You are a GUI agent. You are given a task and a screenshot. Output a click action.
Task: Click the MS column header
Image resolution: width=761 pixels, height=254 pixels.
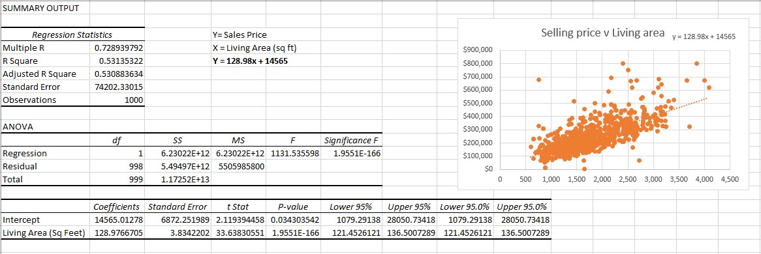(238, 141)
